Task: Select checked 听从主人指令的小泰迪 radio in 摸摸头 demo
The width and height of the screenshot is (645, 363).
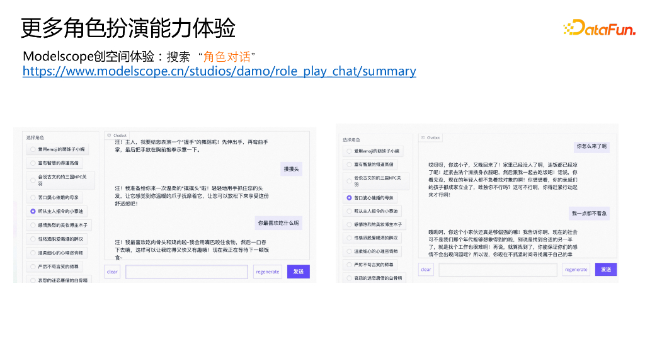Action: point(33,211)
